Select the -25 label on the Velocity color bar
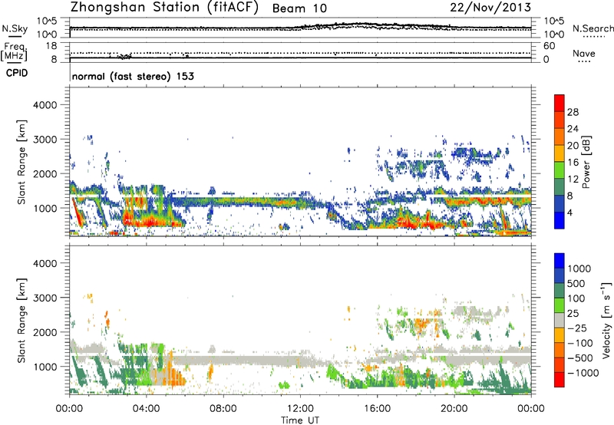Image resolution: width=614 pixels, height=425 pixels. click(x=576, y=328)
